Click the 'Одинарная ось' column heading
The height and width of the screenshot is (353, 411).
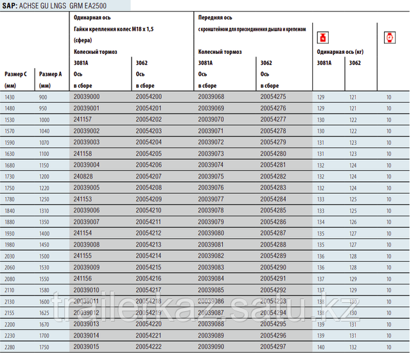[x=92, y=17]
